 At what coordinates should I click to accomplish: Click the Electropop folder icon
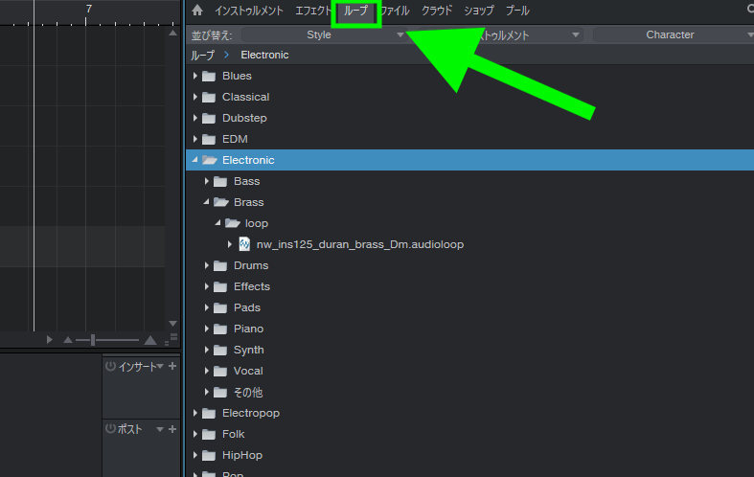209,414
